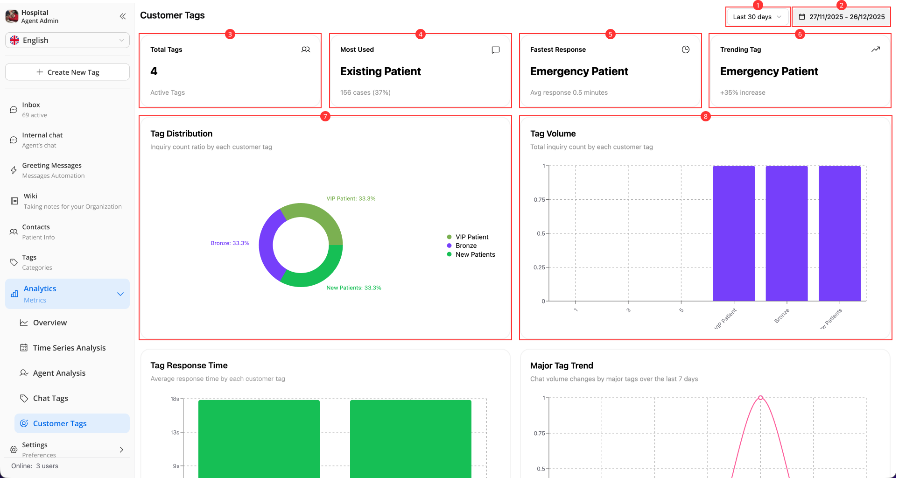The height and width of the screenshot is (478, 899).
Task: Collapse the sidebar with the double-chevron arrow
Action: tap(122, 16)
